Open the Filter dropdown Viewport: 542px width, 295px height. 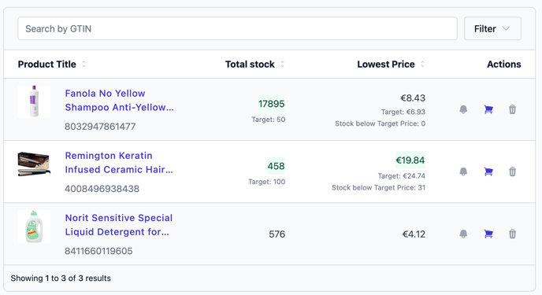tap(492, 28)
